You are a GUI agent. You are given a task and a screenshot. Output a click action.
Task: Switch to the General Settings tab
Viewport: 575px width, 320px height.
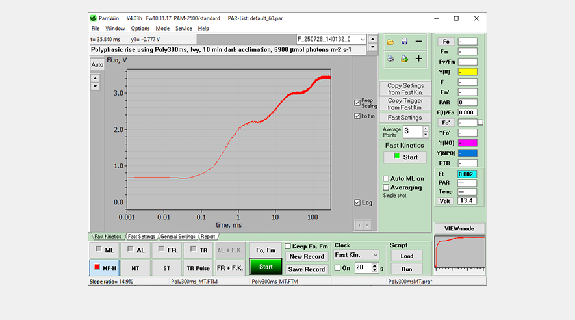coord(178,237)
